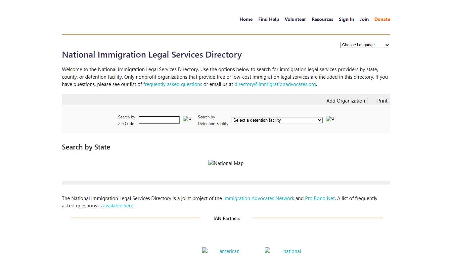This screenshot has height=254, width=452.
Task: Open the Choose Language dropdown
Action: click(x=365, y=45)
